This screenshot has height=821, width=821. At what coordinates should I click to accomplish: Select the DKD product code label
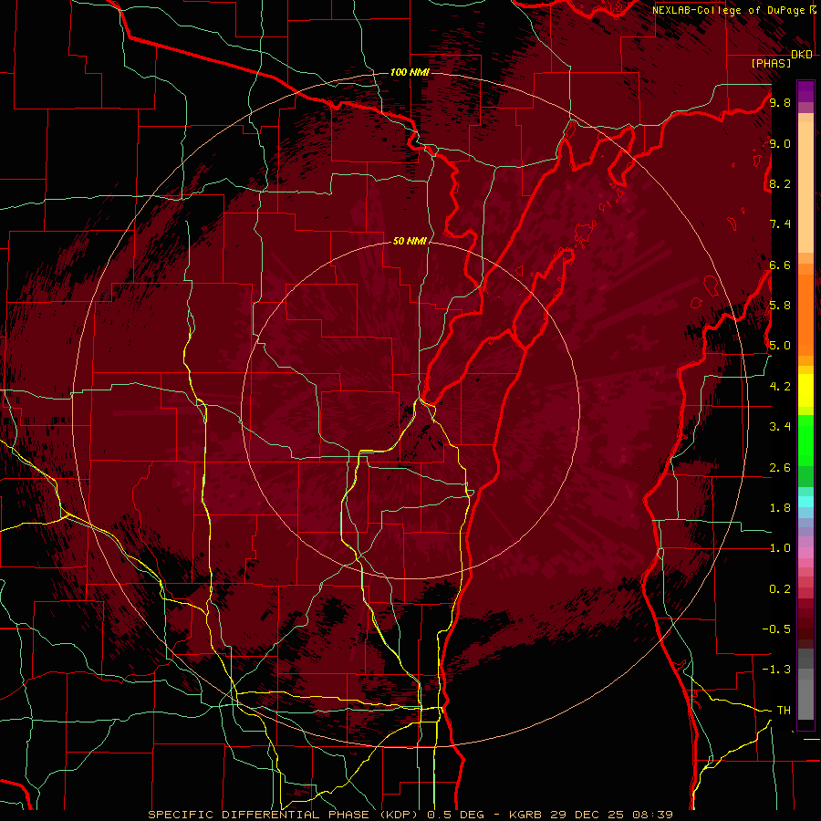coord(802,55)
